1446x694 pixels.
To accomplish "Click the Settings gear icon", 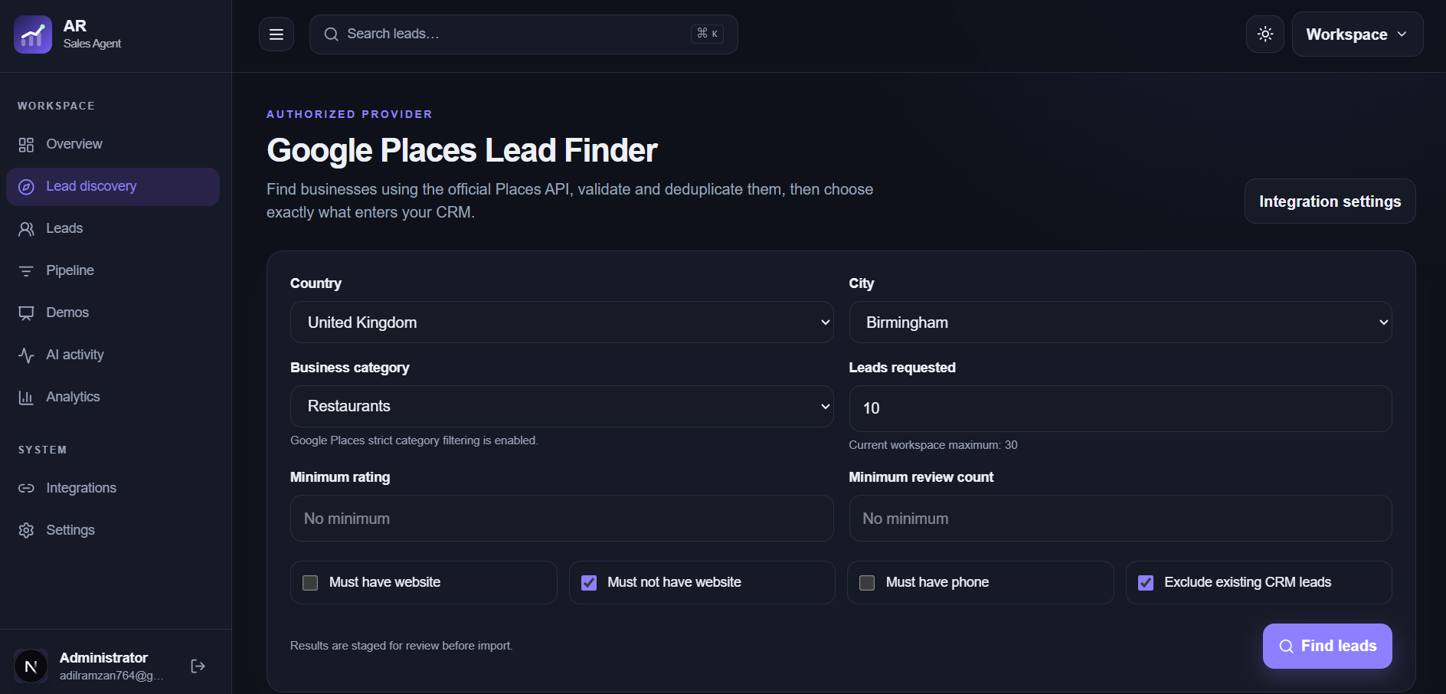I will tap(26, 530).
